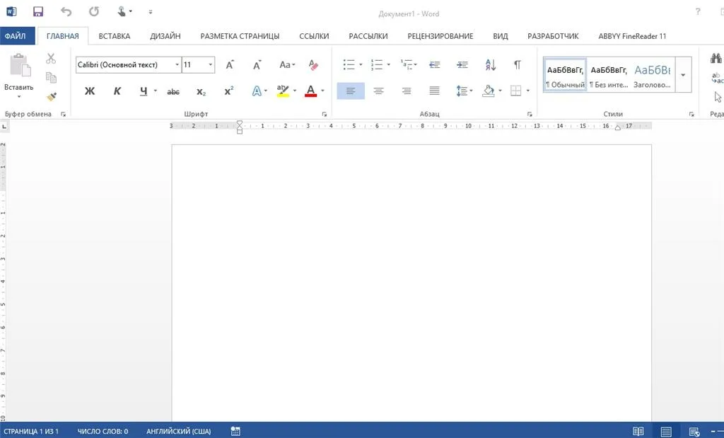Expand the underline style arrow
This screenshot has width=724, height=438.
tap(155, 91)
